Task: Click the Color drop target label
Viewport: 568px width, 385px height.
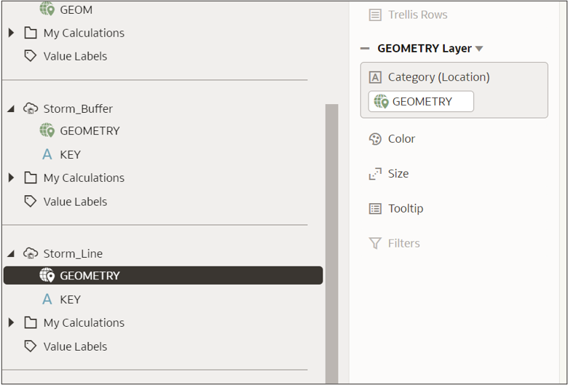Action: click(401, 139)
